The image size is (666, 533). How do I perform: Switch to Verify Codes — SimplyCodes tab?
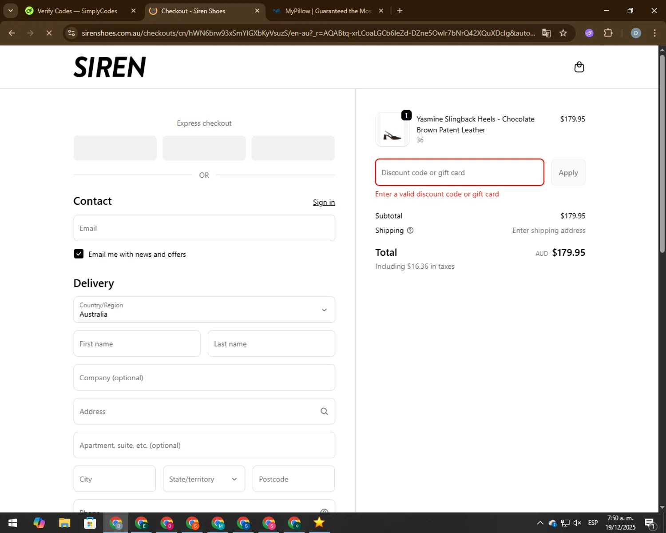tap(78, 11)
